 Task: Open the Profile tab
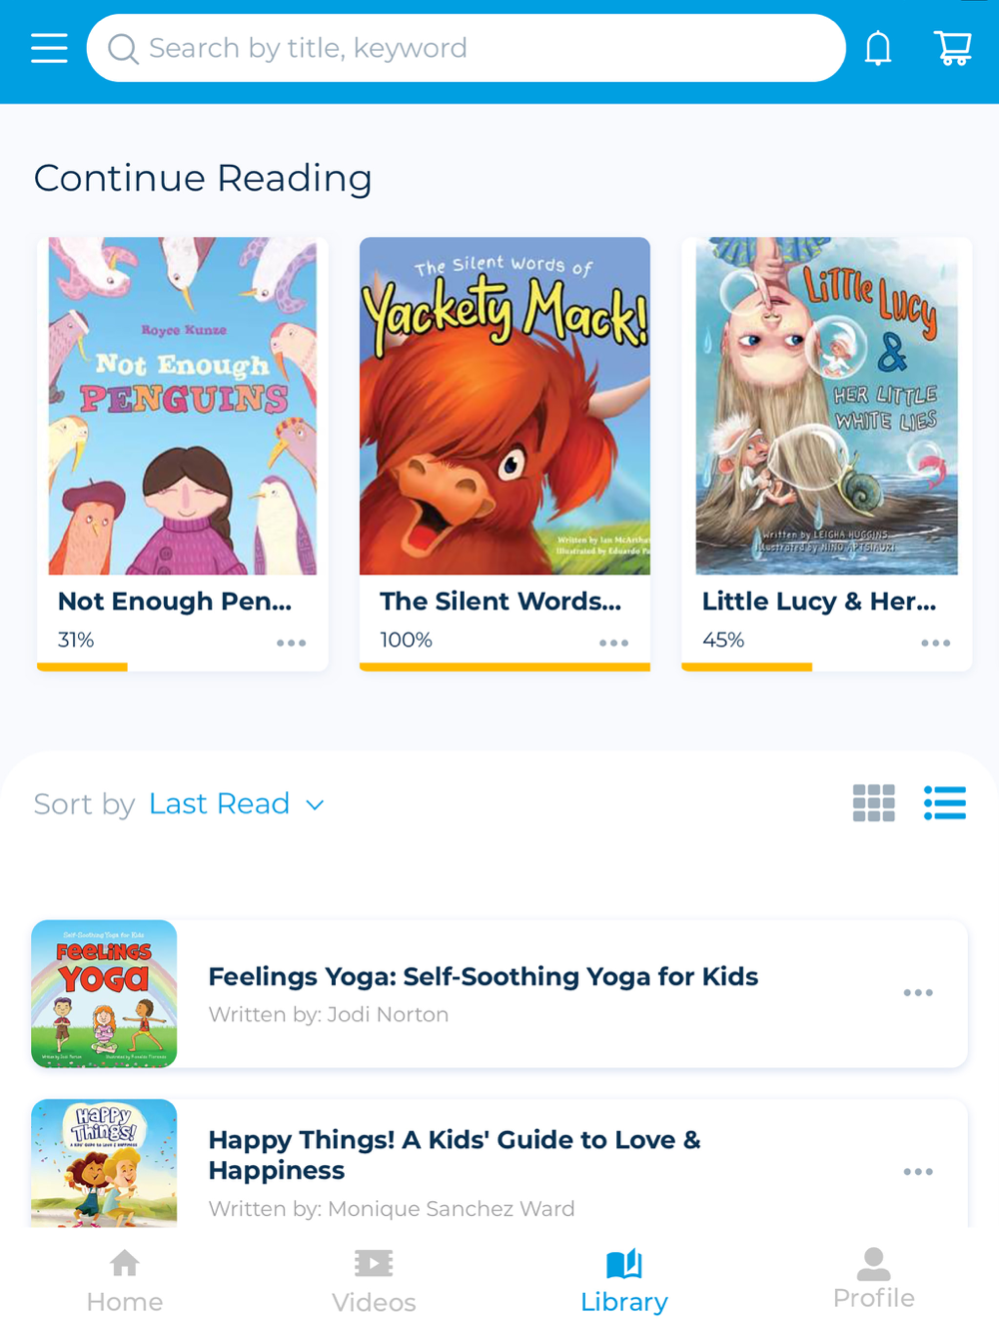(x=874, y=1280)
